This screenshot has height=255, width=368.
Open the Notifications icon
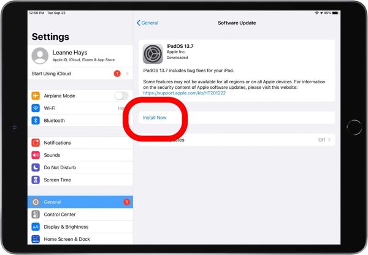[x=36, y=143]
